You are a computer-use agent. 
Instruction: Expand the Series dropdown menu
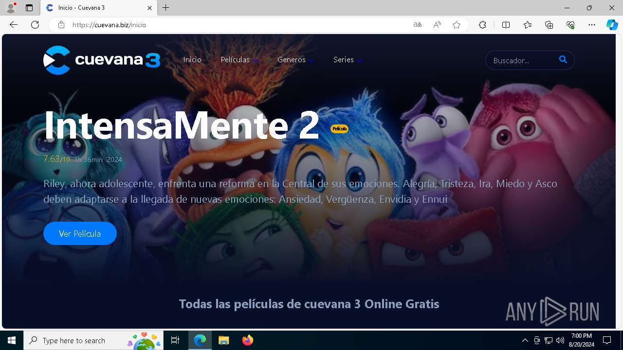[348, 60]
